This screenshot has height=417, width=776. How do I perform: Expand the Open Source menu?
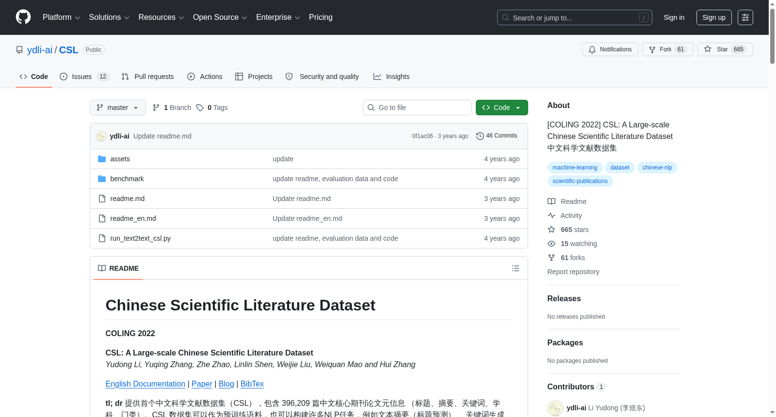click(220, 17)
